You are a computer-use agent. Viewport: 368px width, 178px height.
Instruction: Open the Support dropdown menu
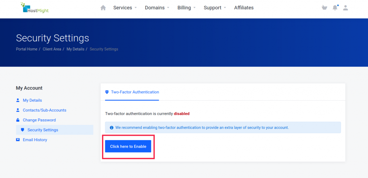(x=215, y=8)
